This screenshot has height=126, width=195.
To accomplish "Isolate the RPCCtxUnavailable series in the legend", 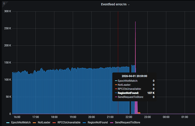I will click(x=68, y=123).
